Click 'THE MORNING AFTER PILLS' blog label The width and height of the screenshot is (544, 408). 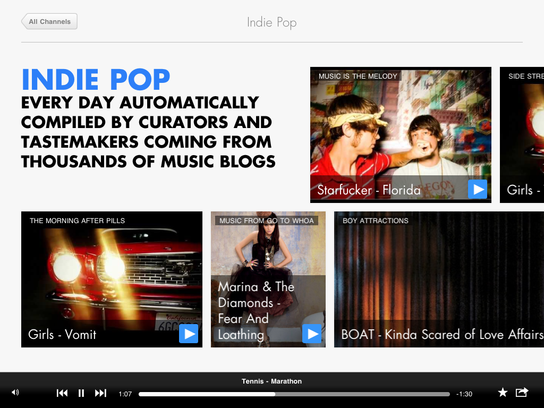(x=78, y=220)
